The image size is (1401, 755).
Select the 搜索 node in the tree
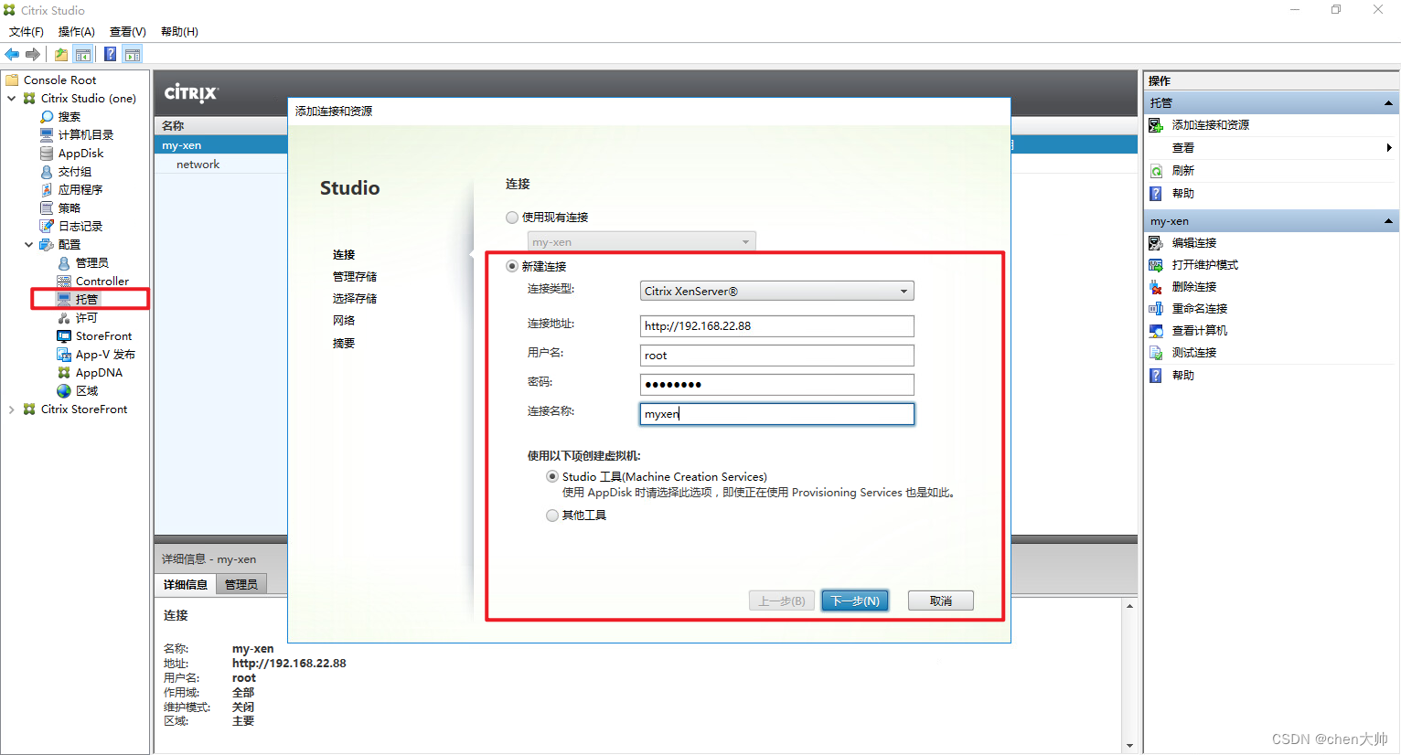pyautogui.click(x=69, y=117)
